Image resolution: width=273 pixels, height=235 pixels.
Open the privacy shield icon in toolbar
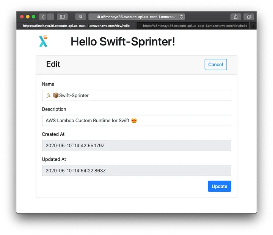coord(81,17)
